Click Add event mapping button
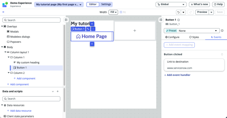Image resolution: width=227 pixels, height=118 pixels. click(x=179, y=45)
